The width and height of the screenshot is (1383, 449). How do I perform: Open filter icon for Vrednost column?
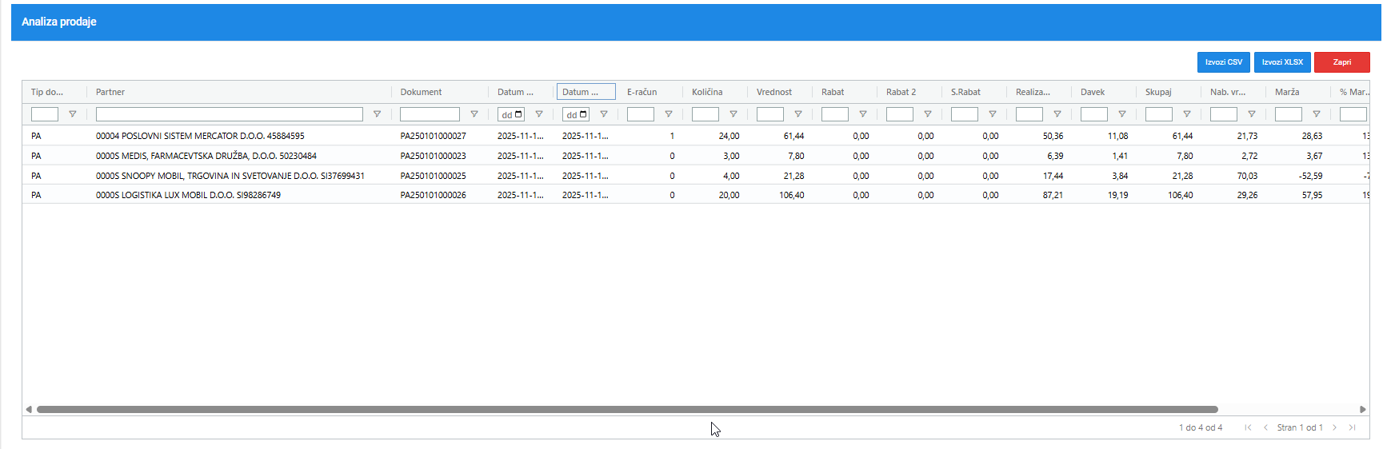click(x=798, y=114)
